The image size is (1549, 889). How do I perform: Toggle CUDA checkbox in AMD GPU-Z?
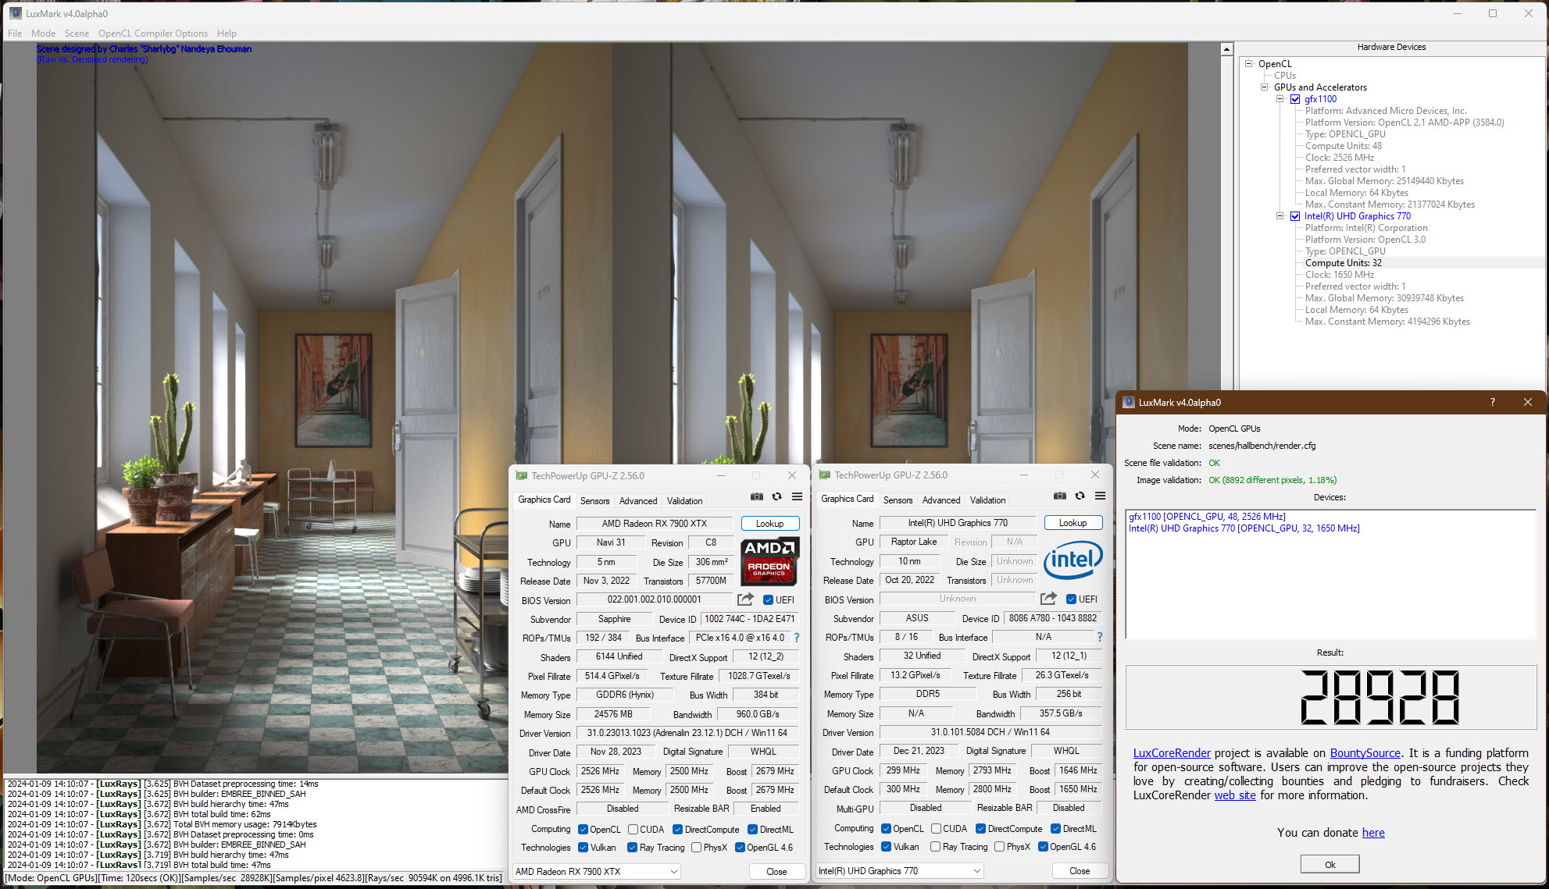[x=634, y=829]
